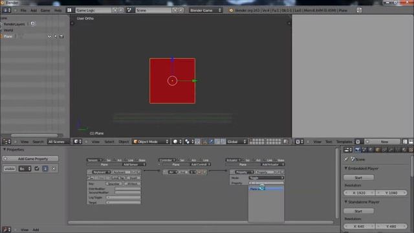Toggle the Actuators State checkbox
414x233 pixels.
coord(276,160)
